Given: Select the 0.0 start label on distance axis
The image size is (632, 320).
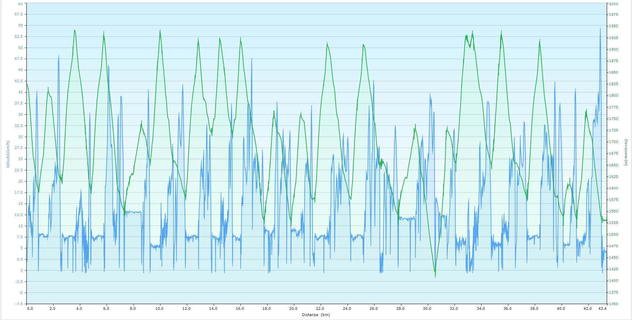Looking at the screenshot, I should tap(30, 308).
